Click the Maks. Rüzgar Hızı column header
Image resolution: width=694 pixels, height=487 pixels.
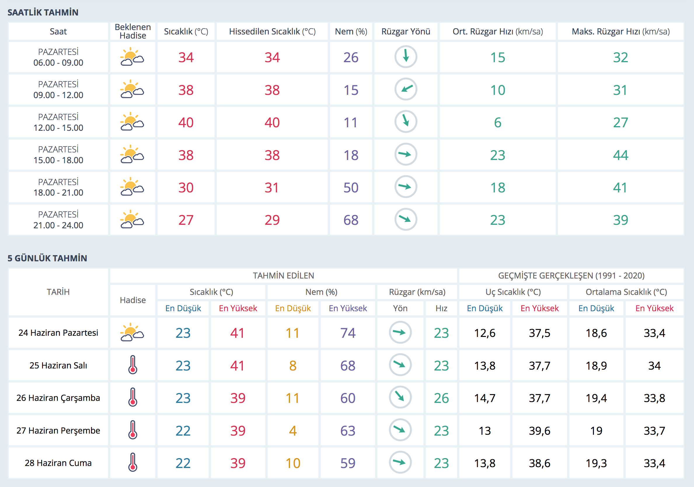pos(620,32)
